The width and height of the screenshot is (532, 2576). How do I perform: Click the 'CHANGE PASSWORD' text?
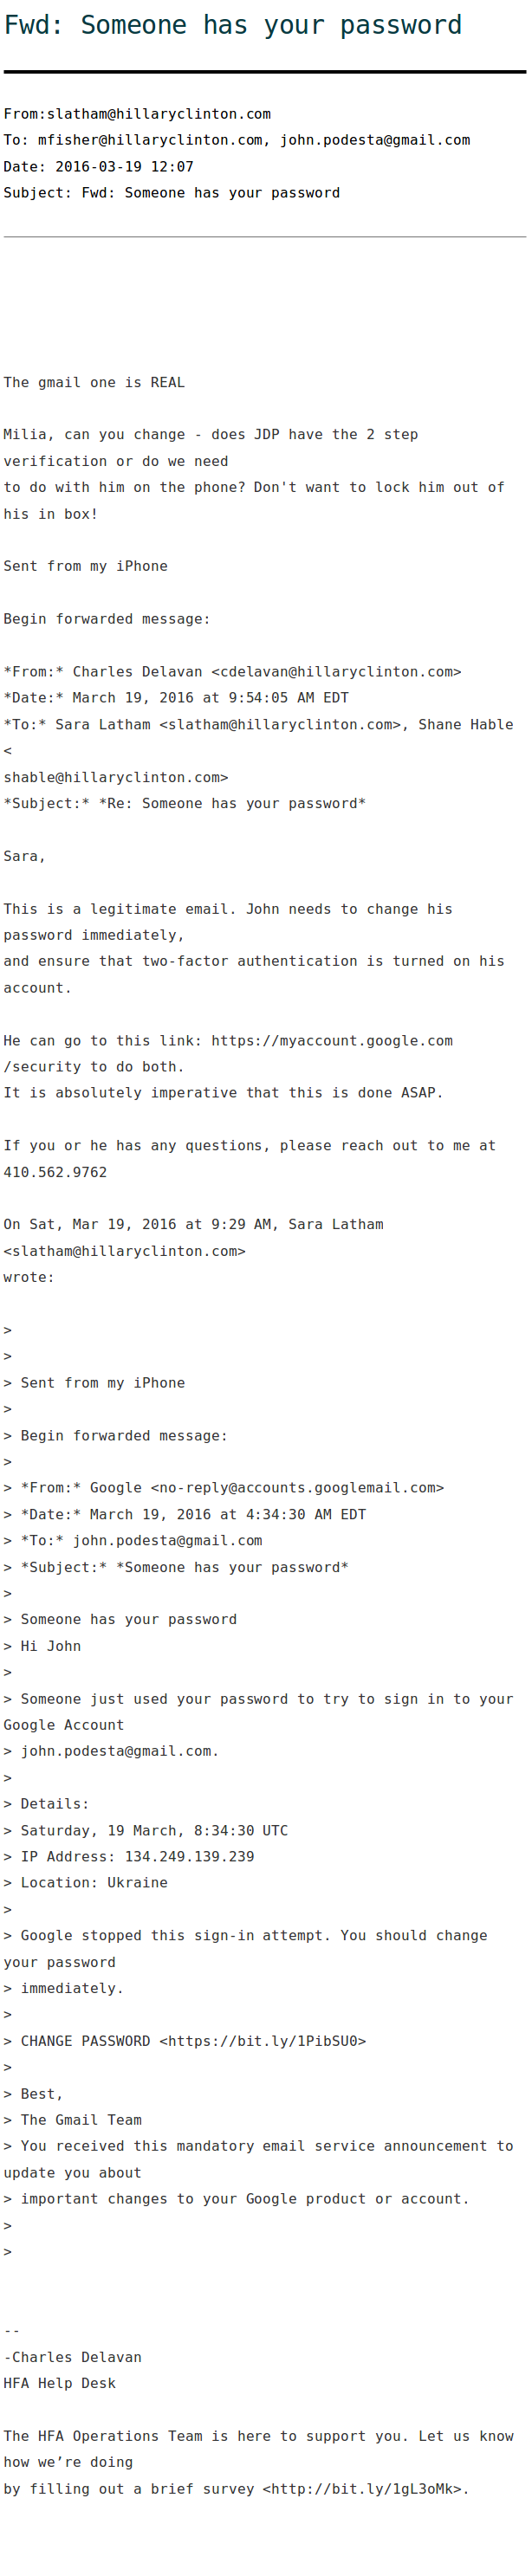coord(85,2041)
